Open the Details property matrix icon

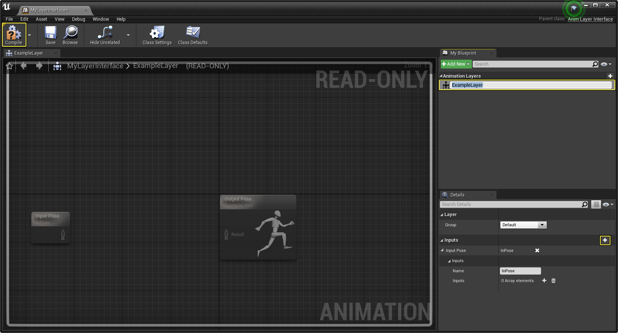point(596,204)
